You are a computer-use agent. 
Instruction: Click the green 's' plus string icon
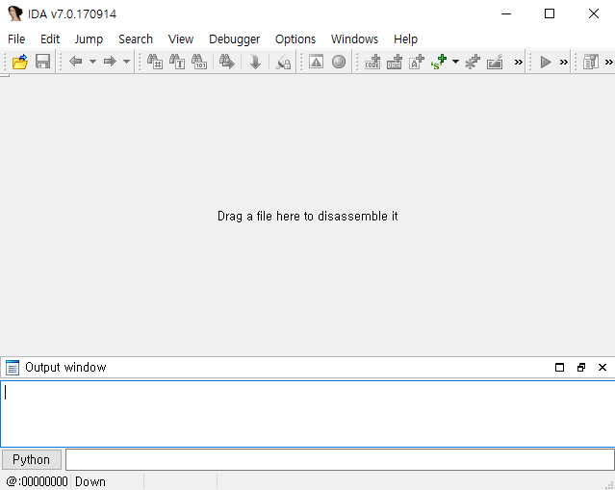click(439, 62)
